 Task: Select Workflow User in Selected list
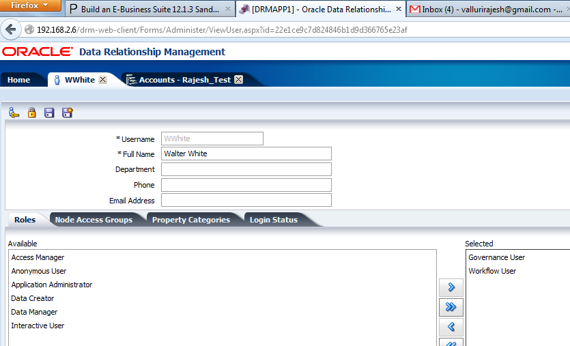pyautogui.click(x=492, y=271)
